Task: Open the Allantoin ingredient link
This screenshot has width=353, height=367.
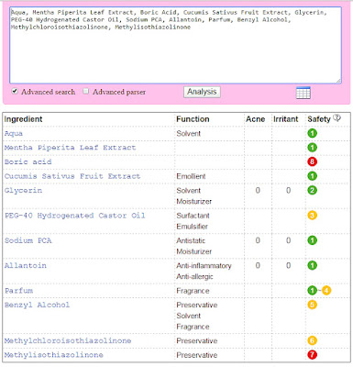Action: (26, 265)
